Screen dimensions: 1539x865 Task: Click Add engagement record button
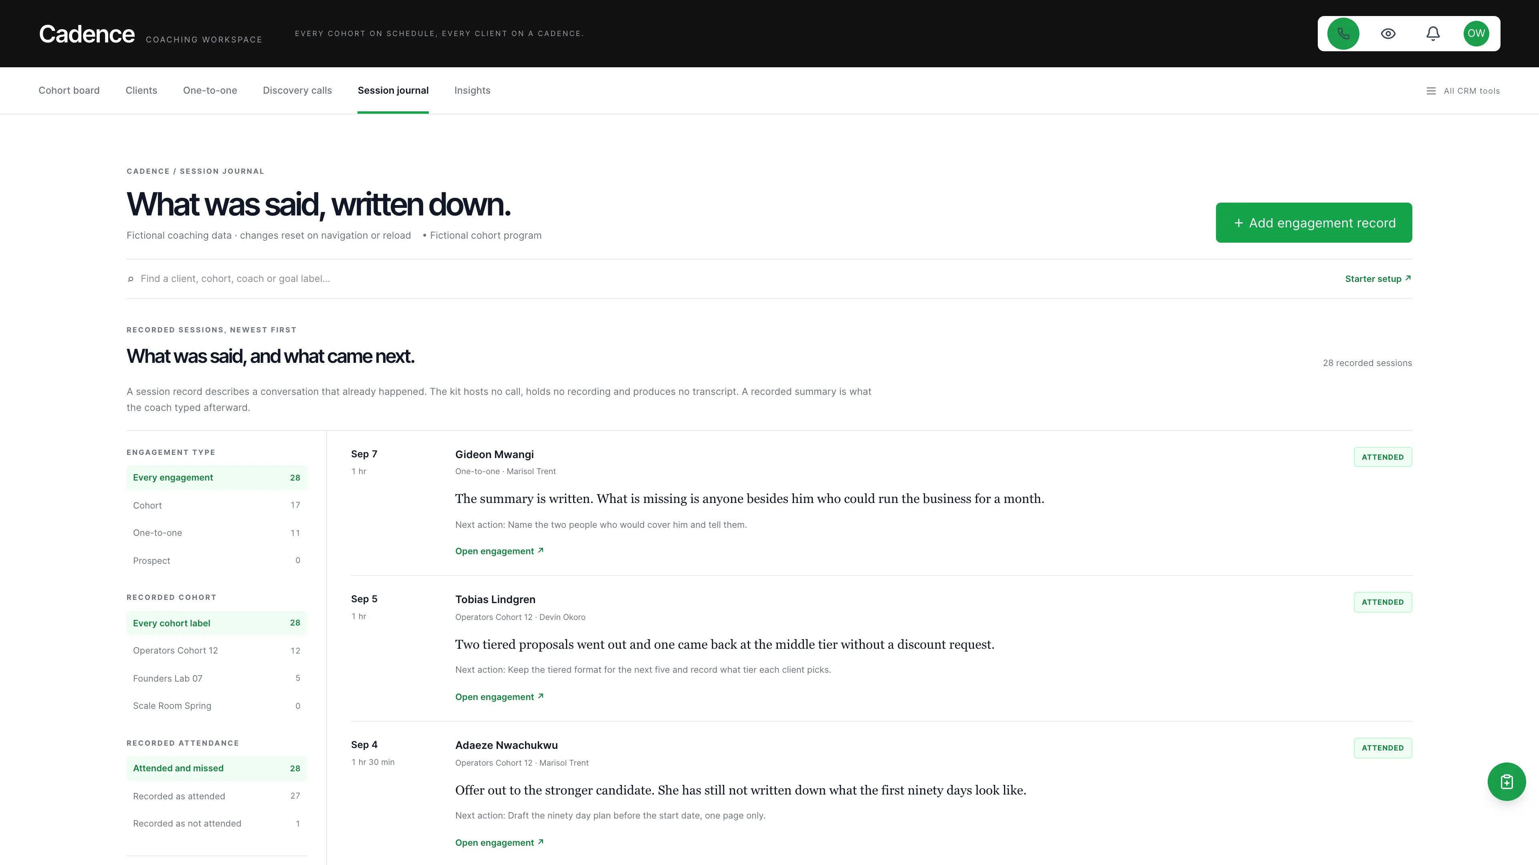pyautogui.click(x=1314, y=223)
